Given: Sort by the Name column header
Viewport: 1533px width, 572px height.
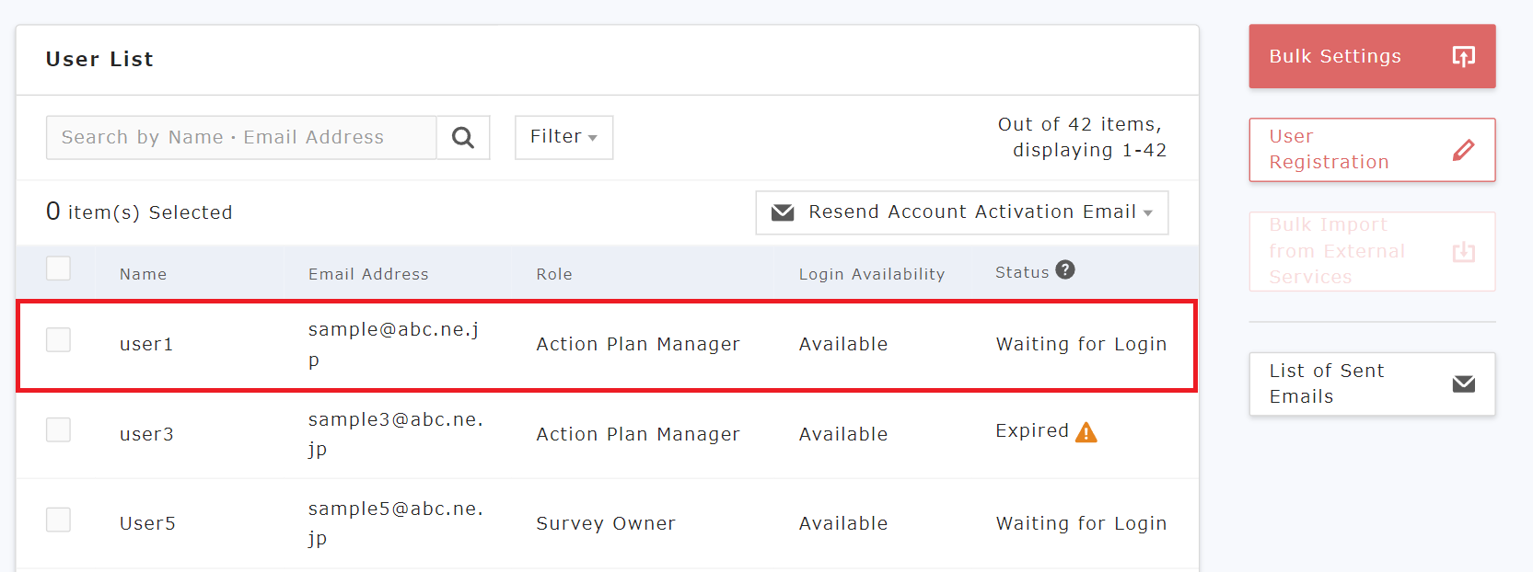Looking at the screenshot, I should (143, 274).
